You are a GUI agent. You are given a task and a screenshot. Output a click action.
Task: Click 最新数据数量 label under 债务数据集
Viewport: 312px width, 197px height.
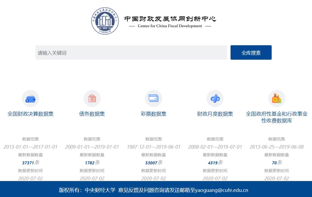(x=92, y=155)
